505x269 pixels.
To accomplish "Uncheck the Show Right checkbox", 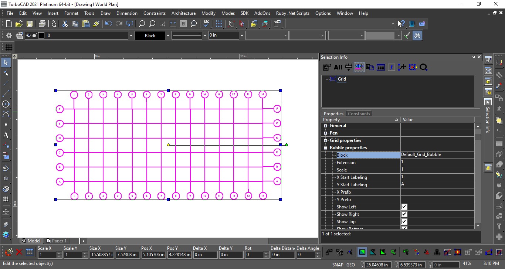I will click(x=404, y=214).
